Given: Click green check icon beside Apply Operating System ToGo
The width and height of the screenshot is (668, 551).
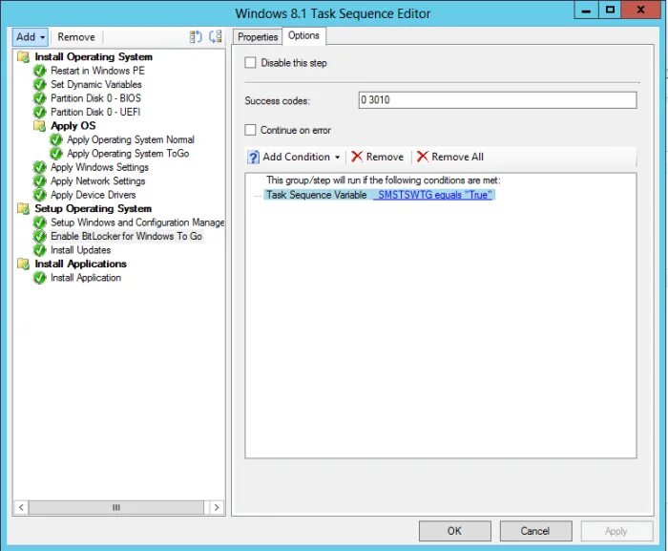Looking at the screenshot, I should point(55,154).
